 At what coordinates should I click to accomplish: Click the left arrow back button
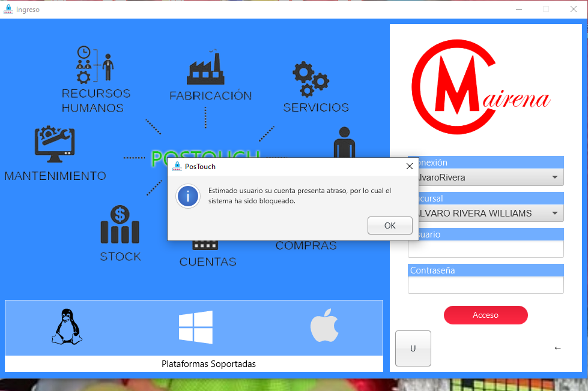[x=557, y=348]
